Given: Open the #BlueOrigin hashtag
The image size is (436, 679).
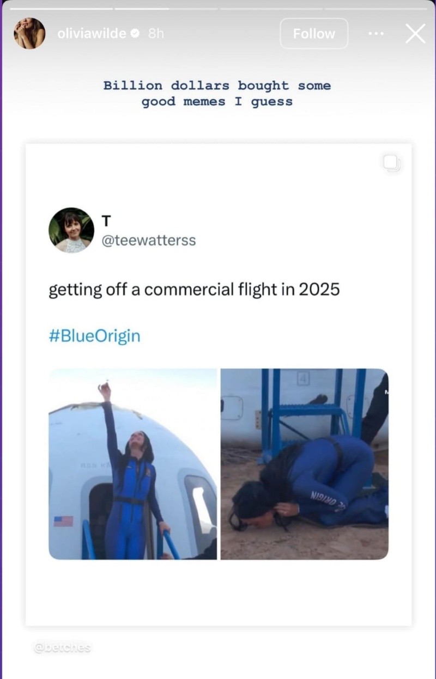Looking at the screenshot, I should pyautogui.click(x=94, y=336).
